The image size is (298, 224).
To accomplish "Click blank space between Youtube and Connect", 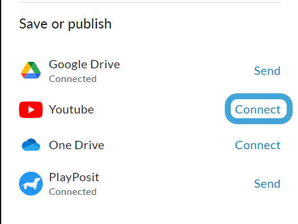I will pyautogui.click(x=159, y=109).
